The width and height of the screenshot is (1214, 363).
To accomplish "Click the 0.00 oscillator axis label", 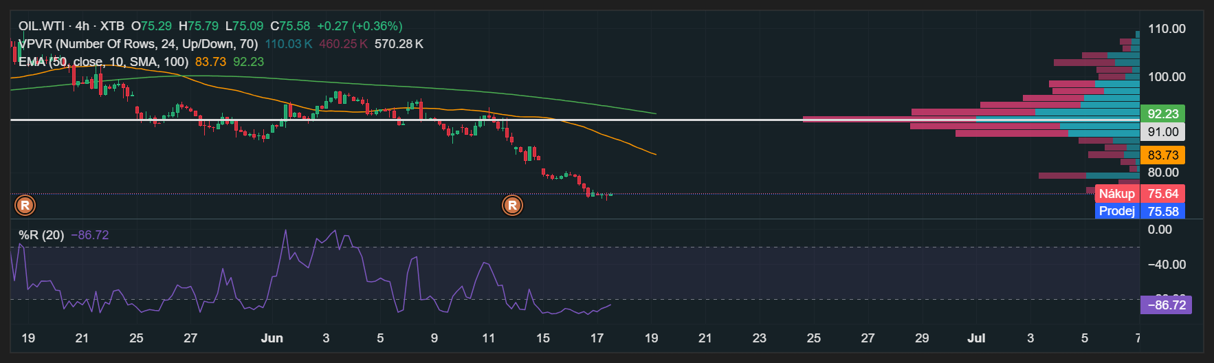I will tap(1160, 230).
